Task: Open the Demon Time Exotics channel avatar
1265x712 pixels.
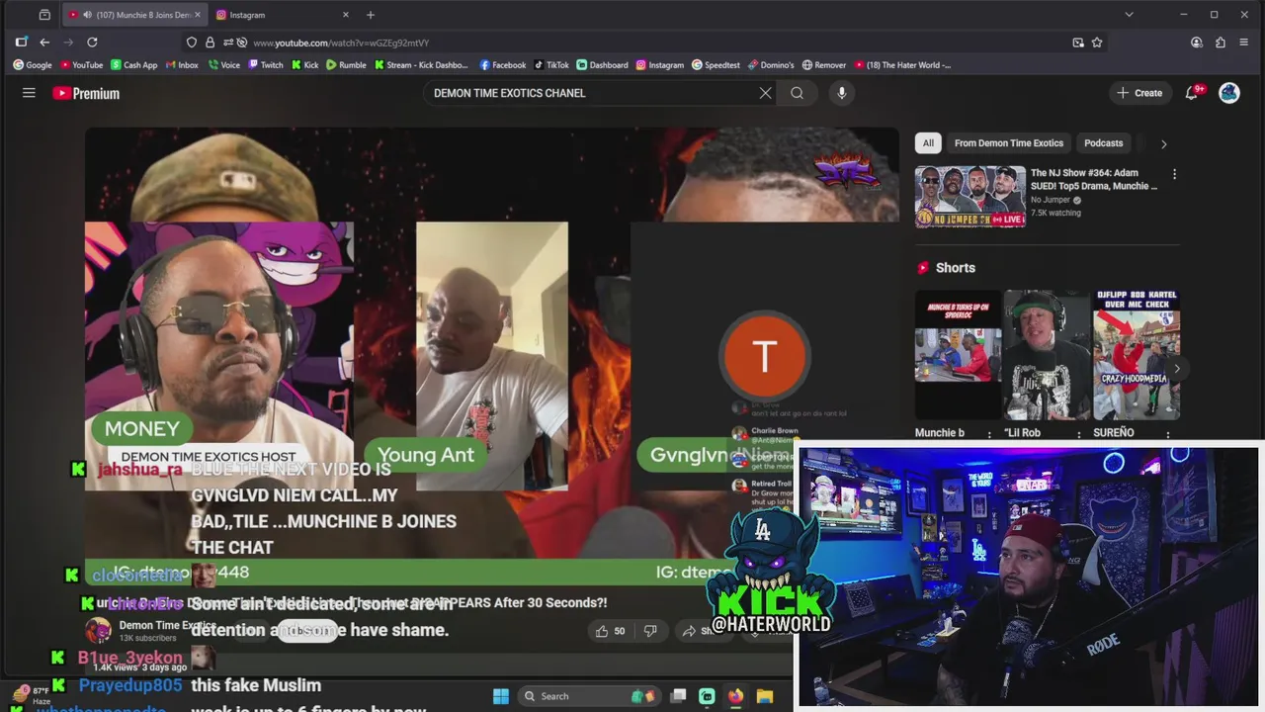Action: pyautogui.click(x=98, y=630)
